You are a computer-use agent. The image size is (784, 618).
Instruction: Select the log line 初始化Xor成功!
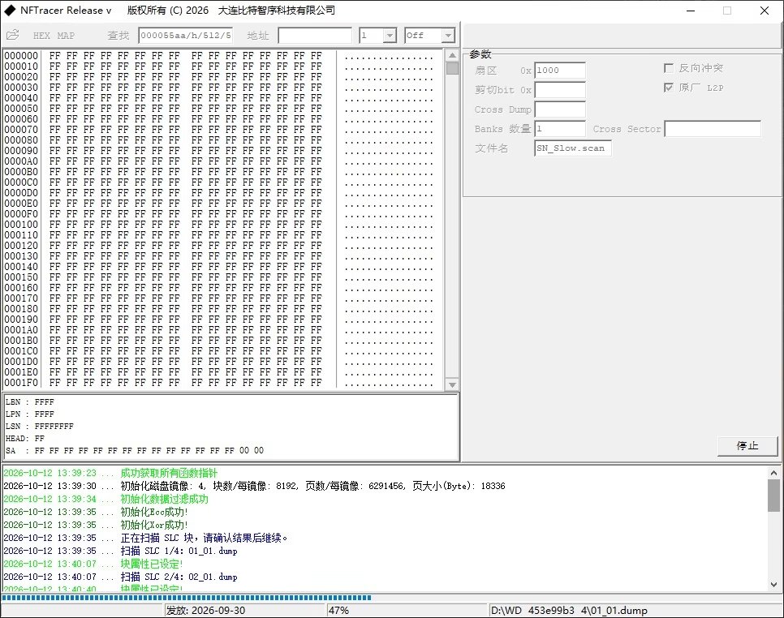(x=96, y=525)
